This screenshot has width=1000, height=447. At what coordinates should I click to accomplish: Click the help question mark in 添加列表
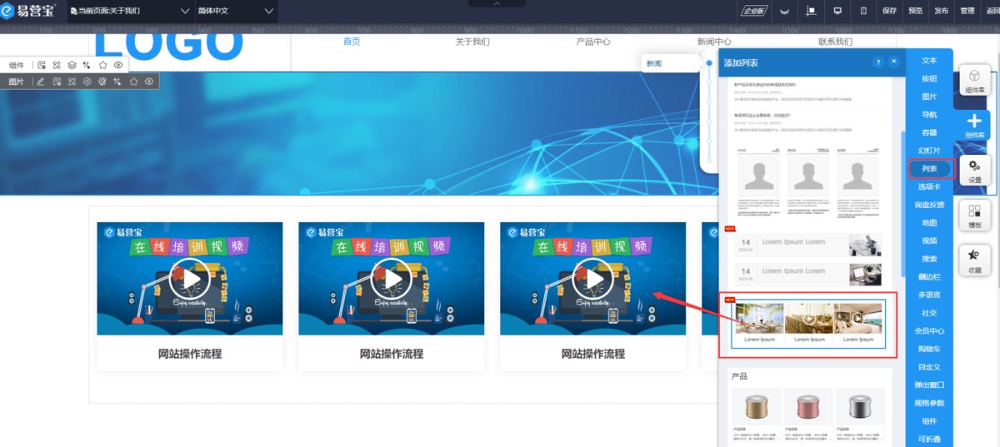(877, 62)
